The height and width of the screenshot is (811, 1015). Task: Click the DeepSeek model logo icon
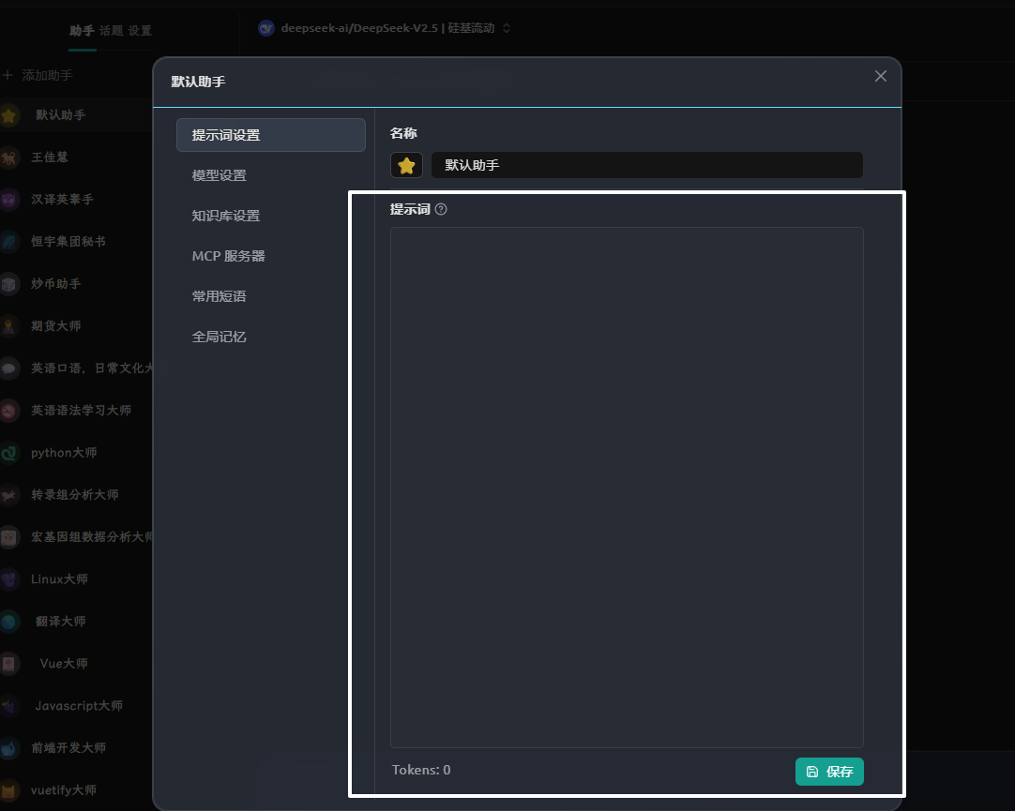(x=265, y=28)
